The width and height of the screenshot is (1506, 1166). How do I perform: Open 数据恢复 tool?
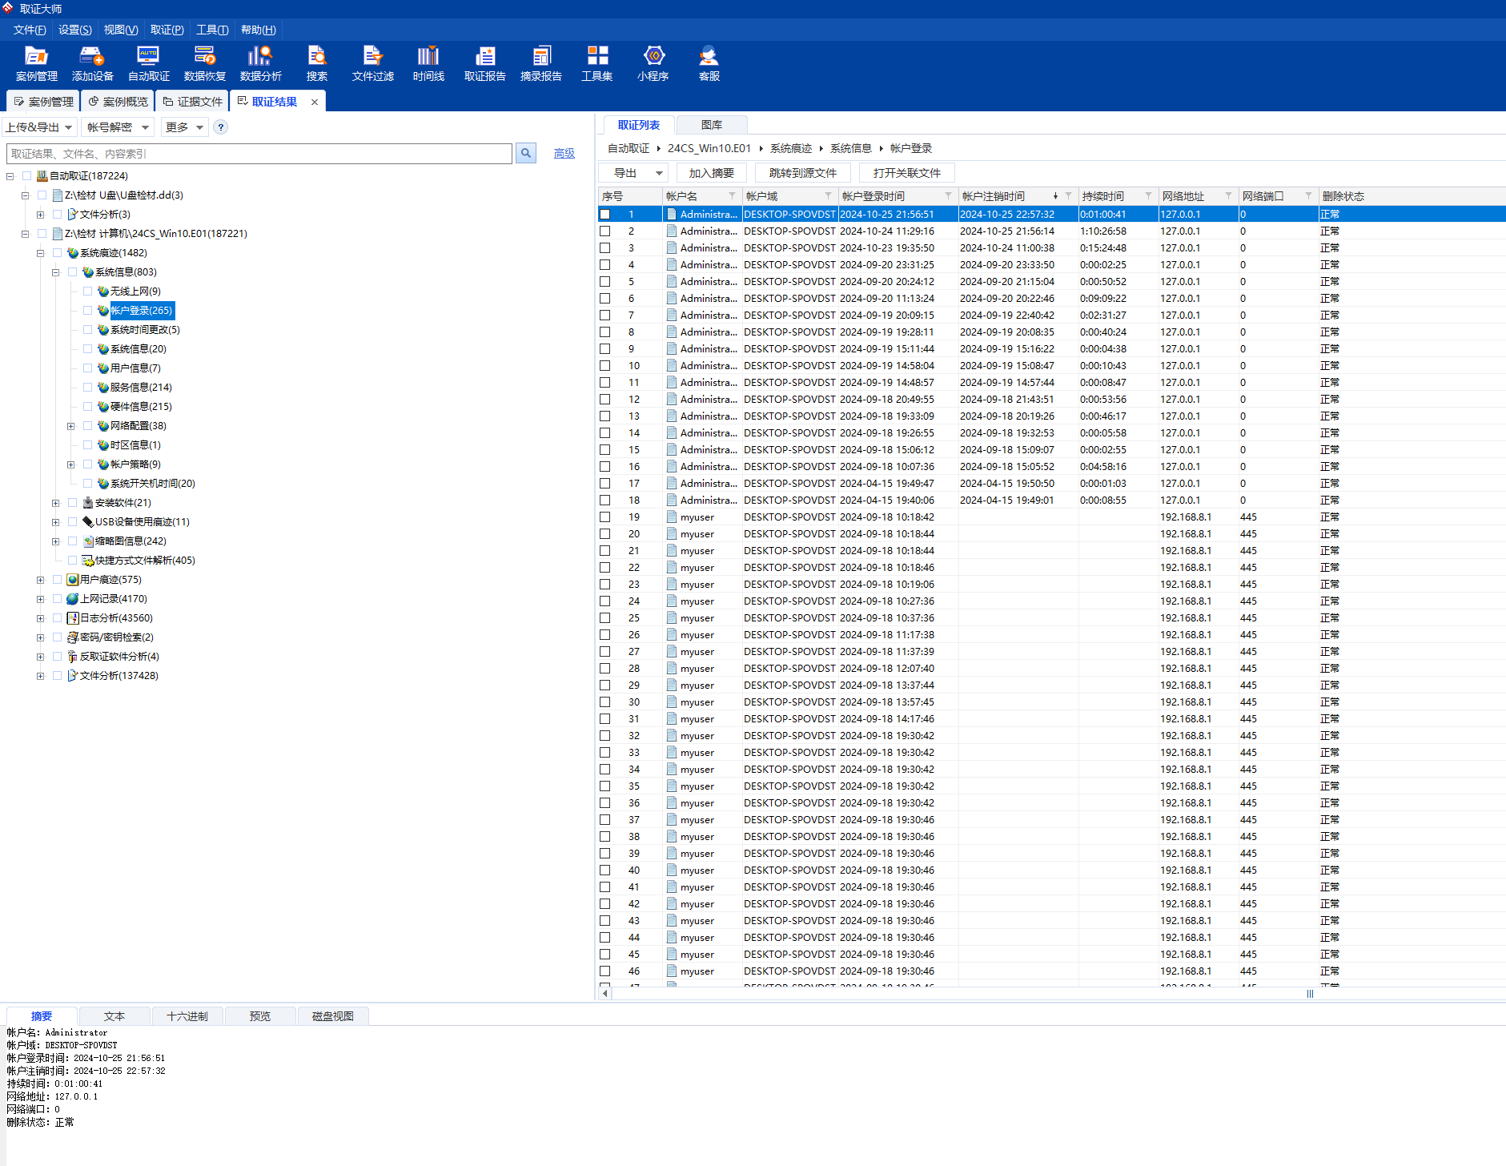point(205,63)
